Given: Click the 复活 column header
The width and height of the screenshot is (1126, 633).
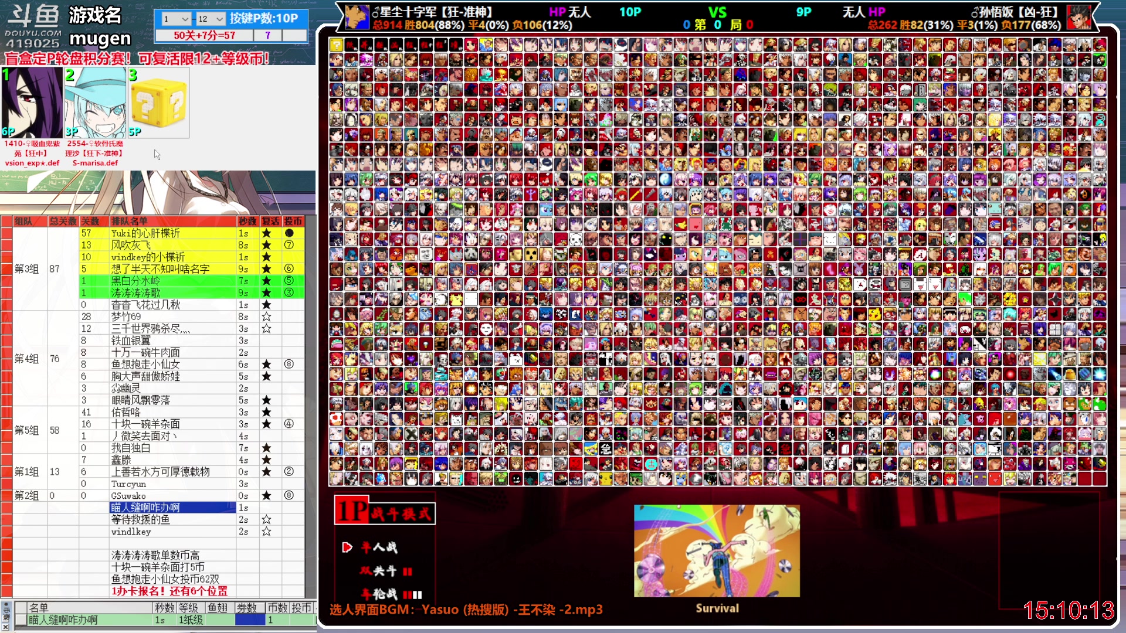Looking at the screenshot, I should (271, 221).
